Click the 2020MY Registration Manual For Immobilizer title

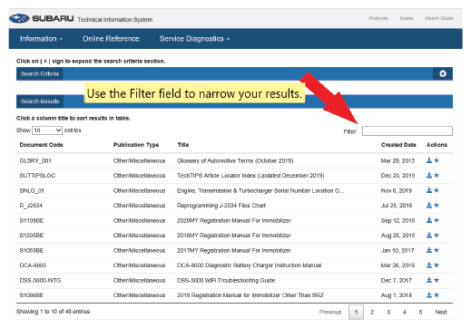(234, 220)
